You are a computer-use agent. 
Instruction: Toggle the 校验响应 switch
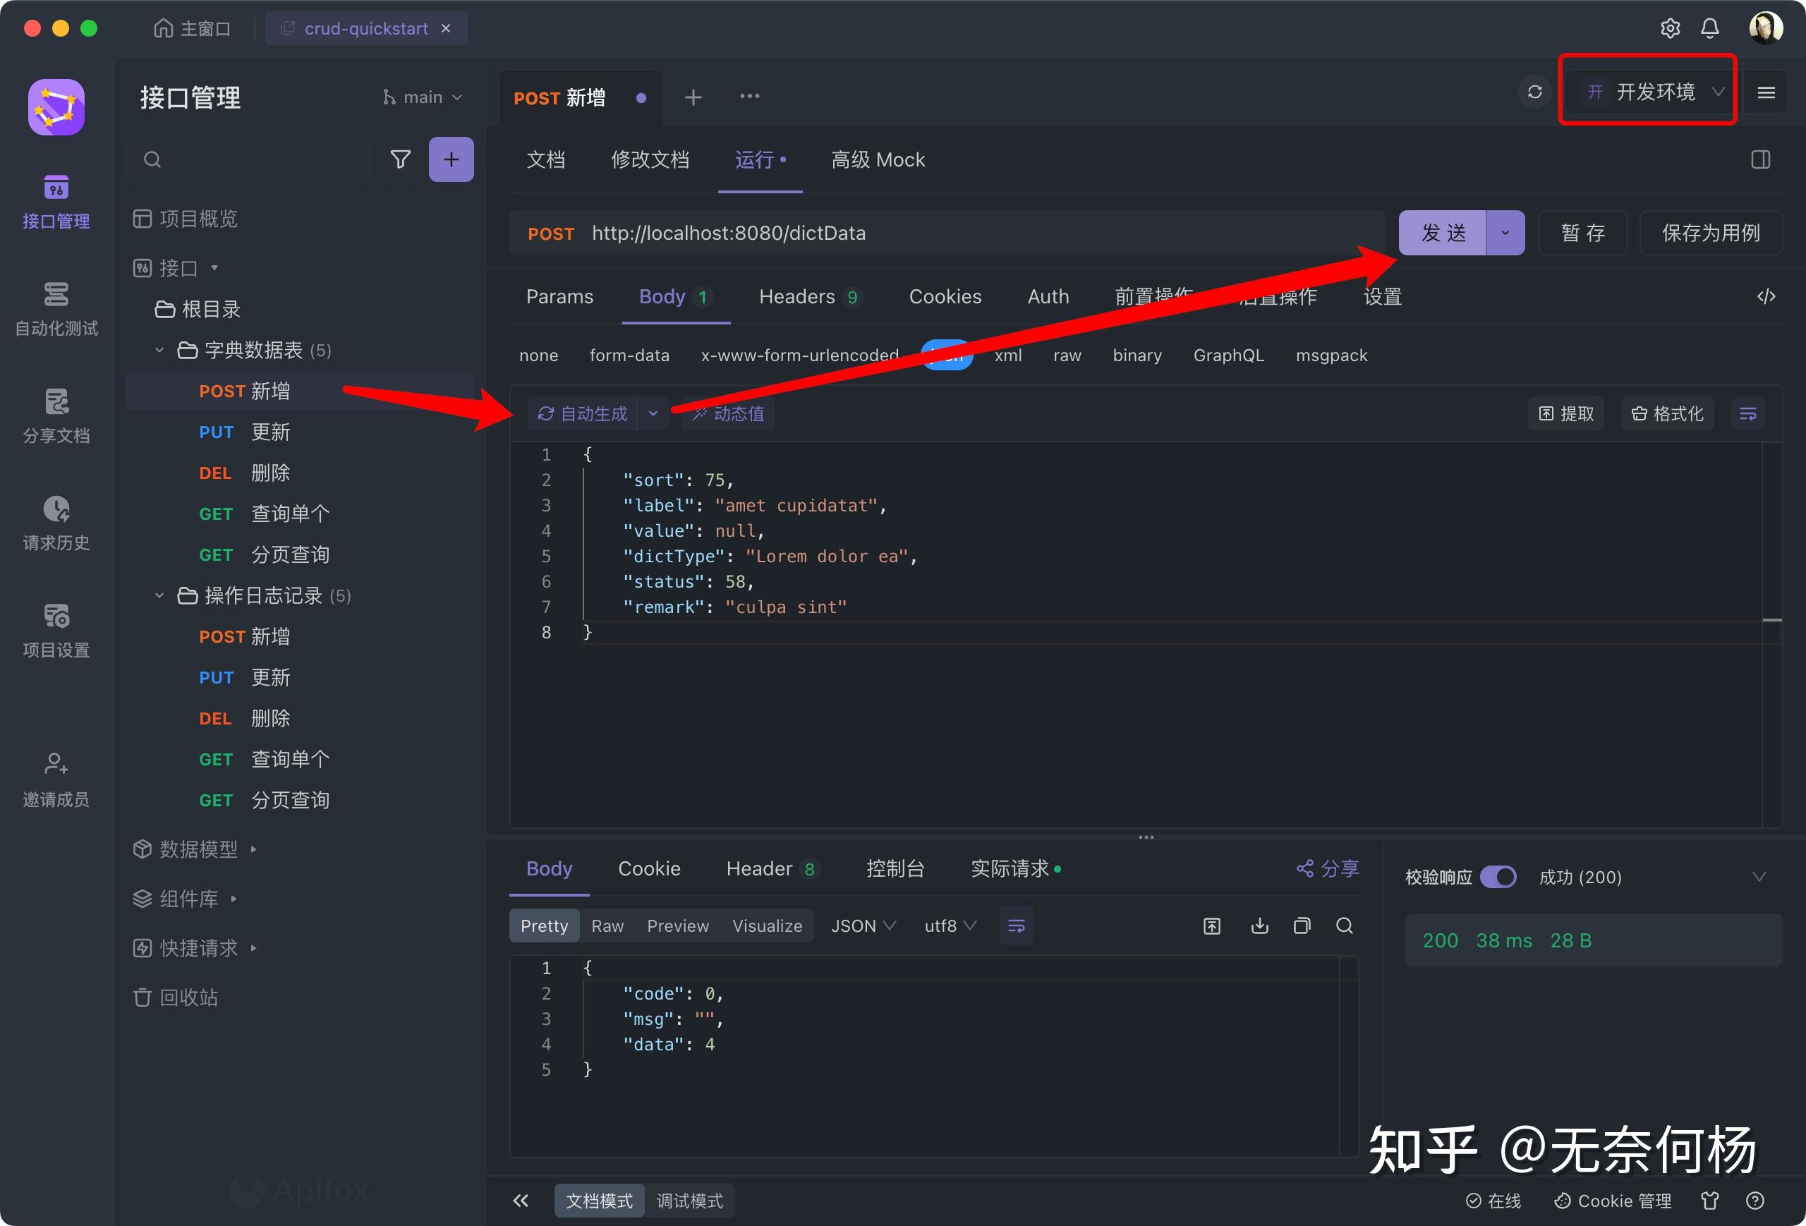point(1498,876)
